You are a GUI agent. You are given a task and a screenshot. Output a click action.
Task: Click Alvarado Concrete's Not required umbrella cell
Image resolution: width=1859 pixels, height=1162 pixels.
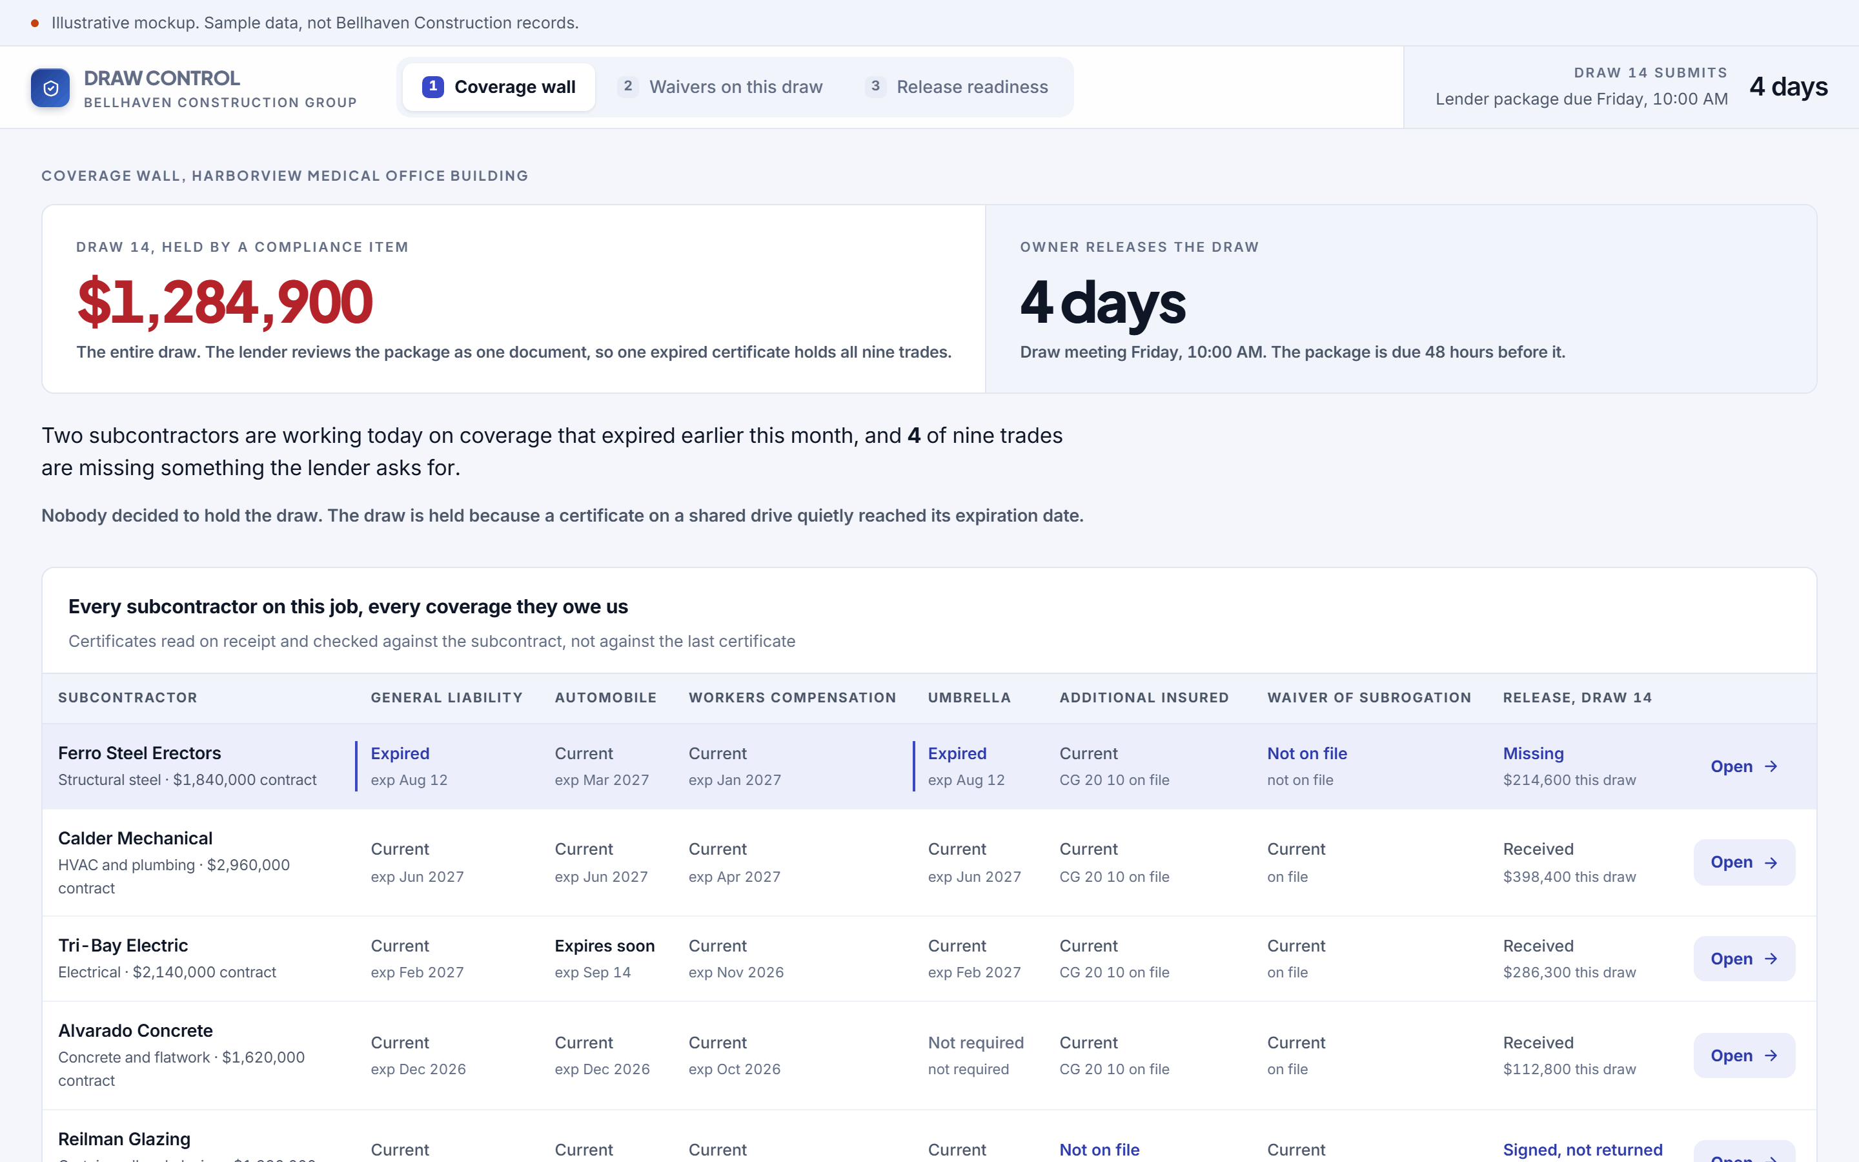pyautogui.click(x=975, y=1043)
